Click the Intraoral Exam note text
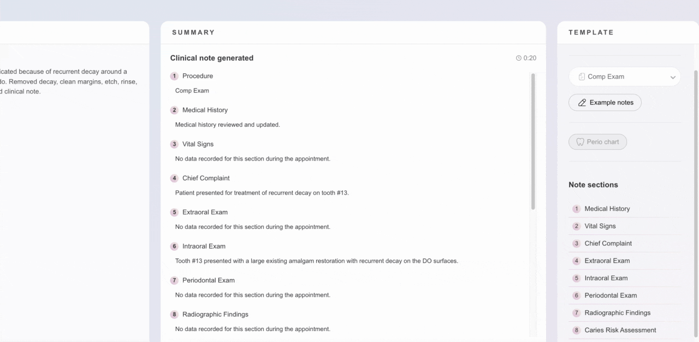Image resolution: width=699 pixels, height=342 pixels. tap(317, 261)
